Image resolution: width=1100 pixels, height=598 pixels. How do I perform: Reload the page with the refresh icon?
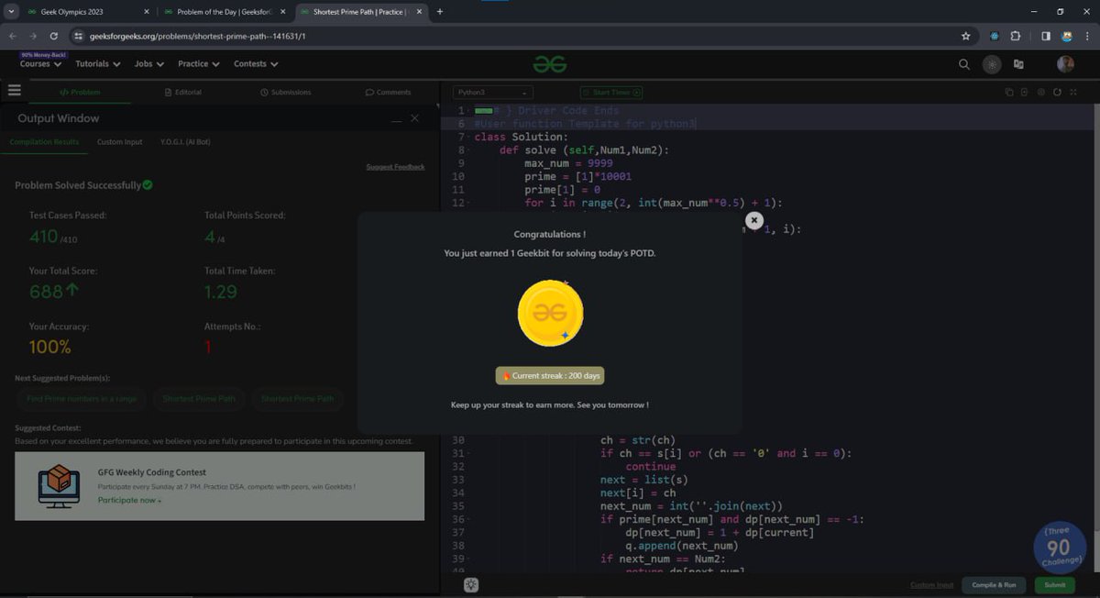click(x=54, y=36)
